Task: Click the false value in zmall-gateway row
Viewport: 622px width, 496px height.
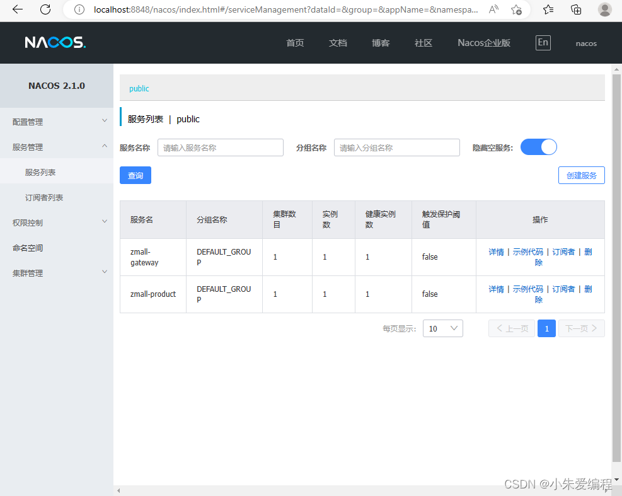Action: (430, 257)
